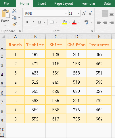Bottom align cell contents
The image size is (115, 138).
pyautogui.click(x=112, y=14)
